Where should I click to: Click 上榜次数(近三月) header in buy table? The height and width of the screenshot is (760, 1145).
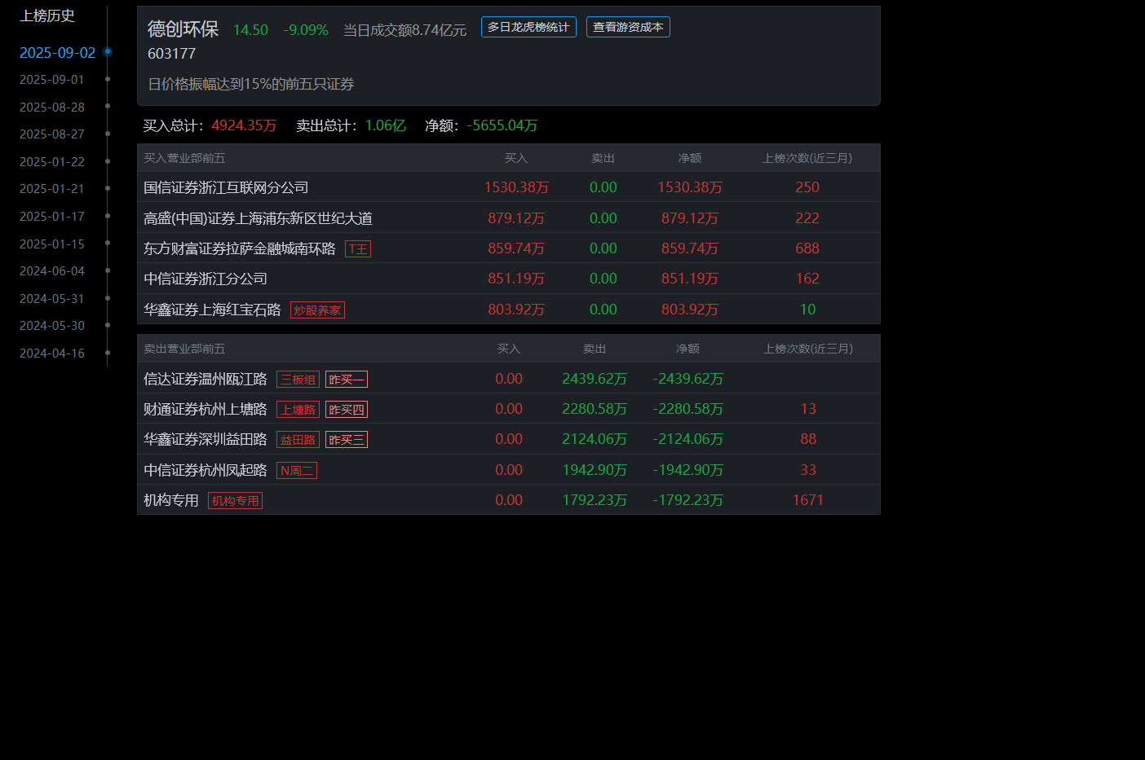807,158
